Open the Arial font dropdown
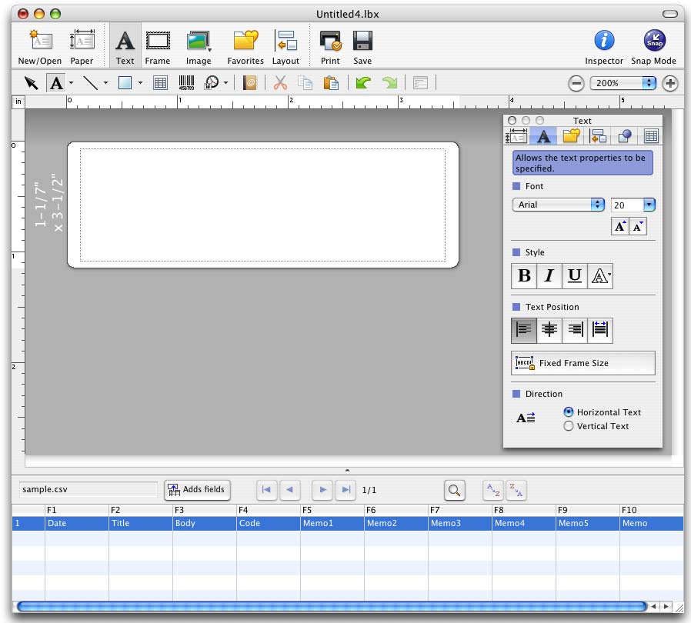Image resolution: width=691 pixels, height=623 pixels. [x=559, y=205]
